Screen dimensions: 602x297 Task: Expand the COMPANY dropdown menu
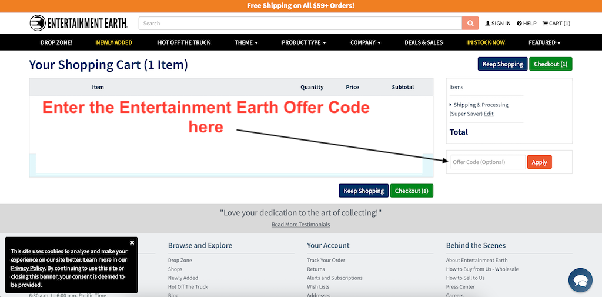pos(366,42)
